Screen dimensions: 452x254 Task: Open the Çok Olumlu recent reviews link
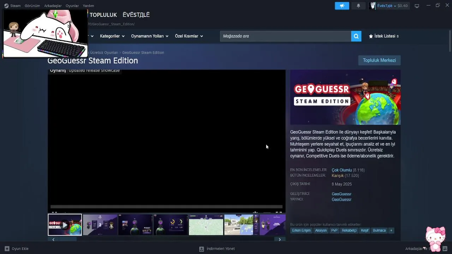342,170
